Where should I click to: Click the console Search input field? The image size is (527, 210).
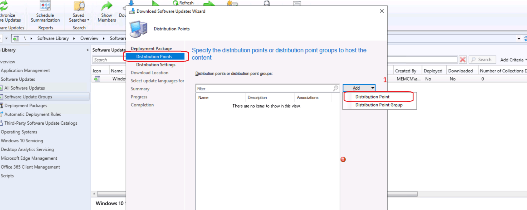[x=109, y=60]
